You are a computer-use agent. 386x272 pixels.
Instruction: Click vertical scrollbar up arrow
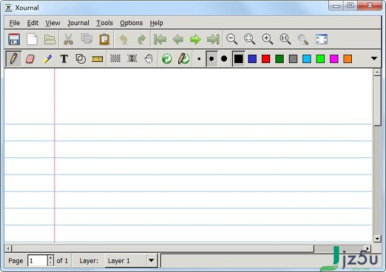(377, 72)
